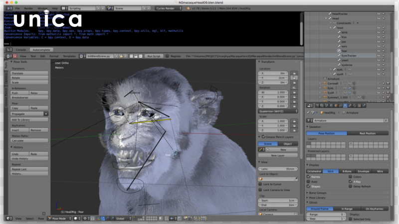
Task: Open the Templates menu in text editor
Action: tap(69, 56)
